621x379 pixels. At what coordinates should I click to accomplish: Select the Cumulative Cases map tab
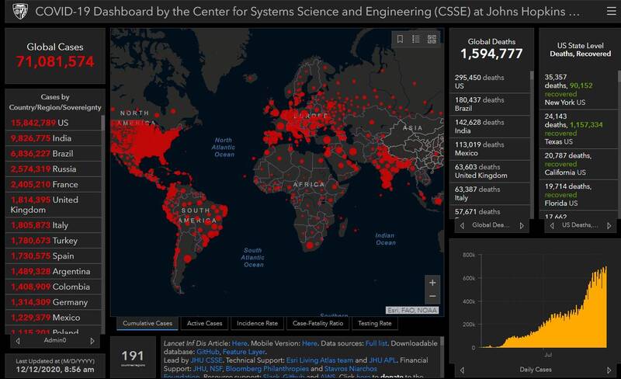pos(147,324)
